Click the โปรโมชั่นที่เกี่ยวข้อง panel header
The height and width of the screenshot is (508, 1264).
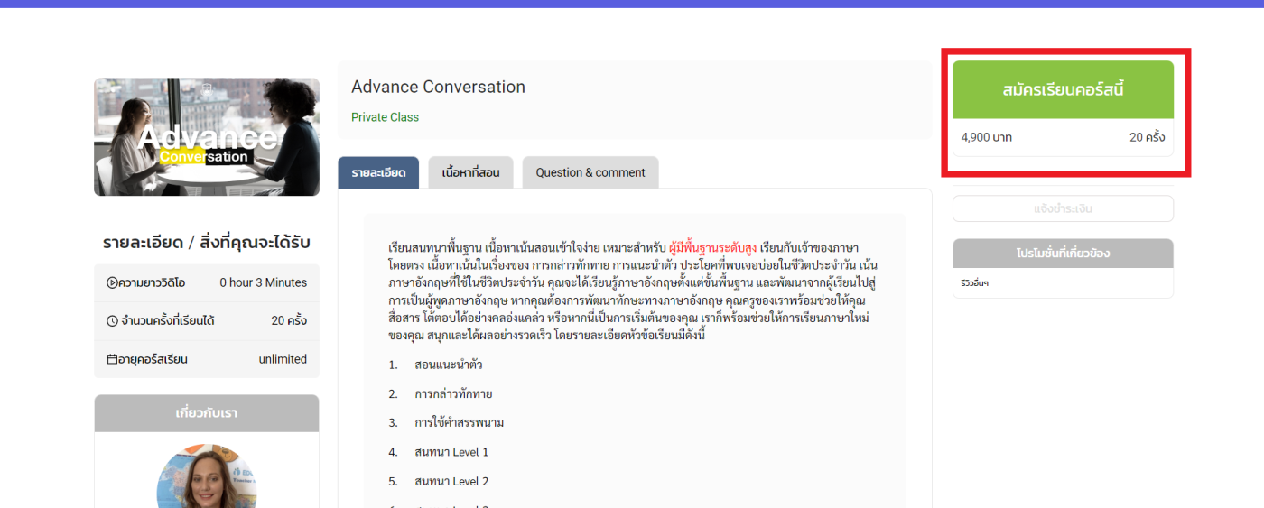[1063, 254]
